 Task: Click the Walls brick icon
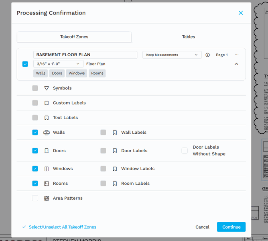coord(47,133)
